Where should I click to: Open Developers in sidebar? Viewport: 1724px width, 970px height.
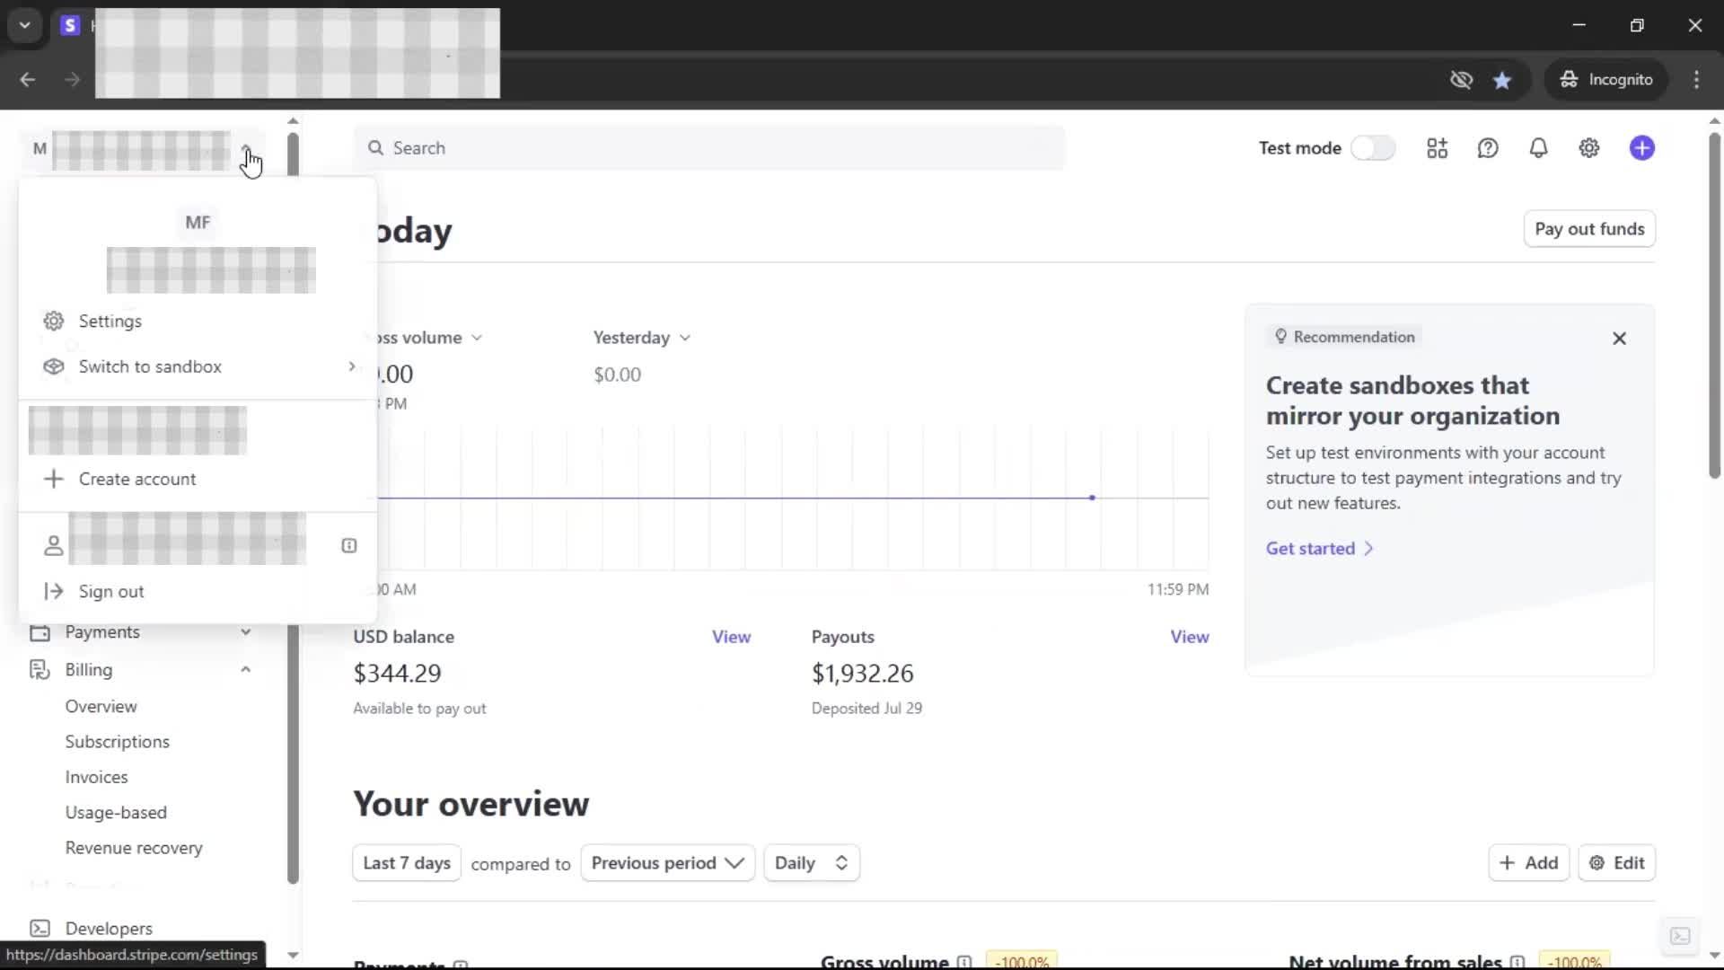pos(109,928)
